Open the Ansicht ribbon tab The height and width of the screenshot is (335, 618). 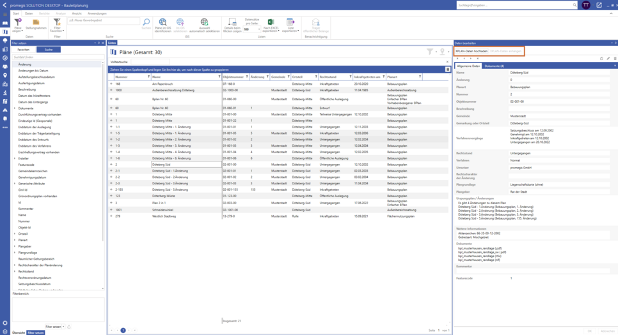[77, 13]
